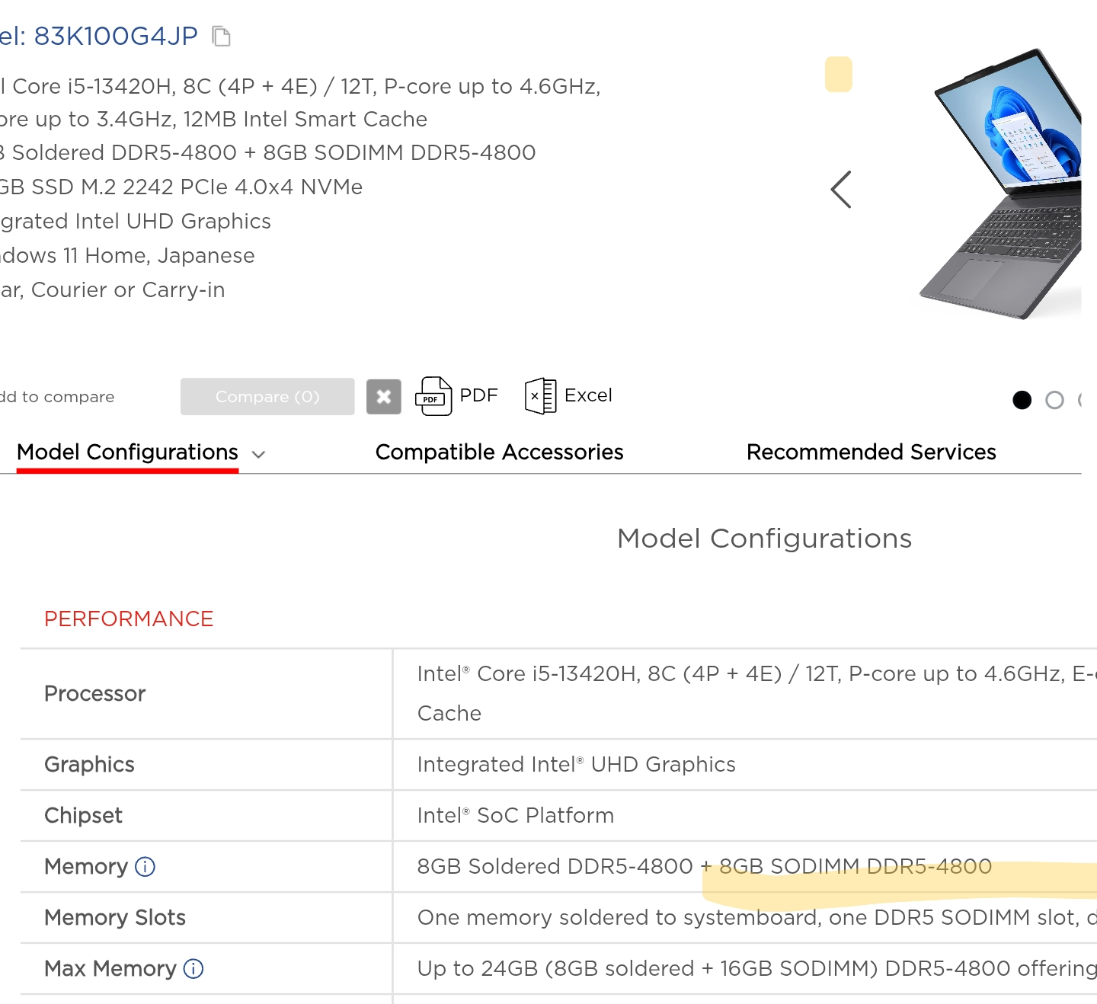Click the PDF download link text
This screenshot has width=1097, height=1004.
click(x=478, y=395)
